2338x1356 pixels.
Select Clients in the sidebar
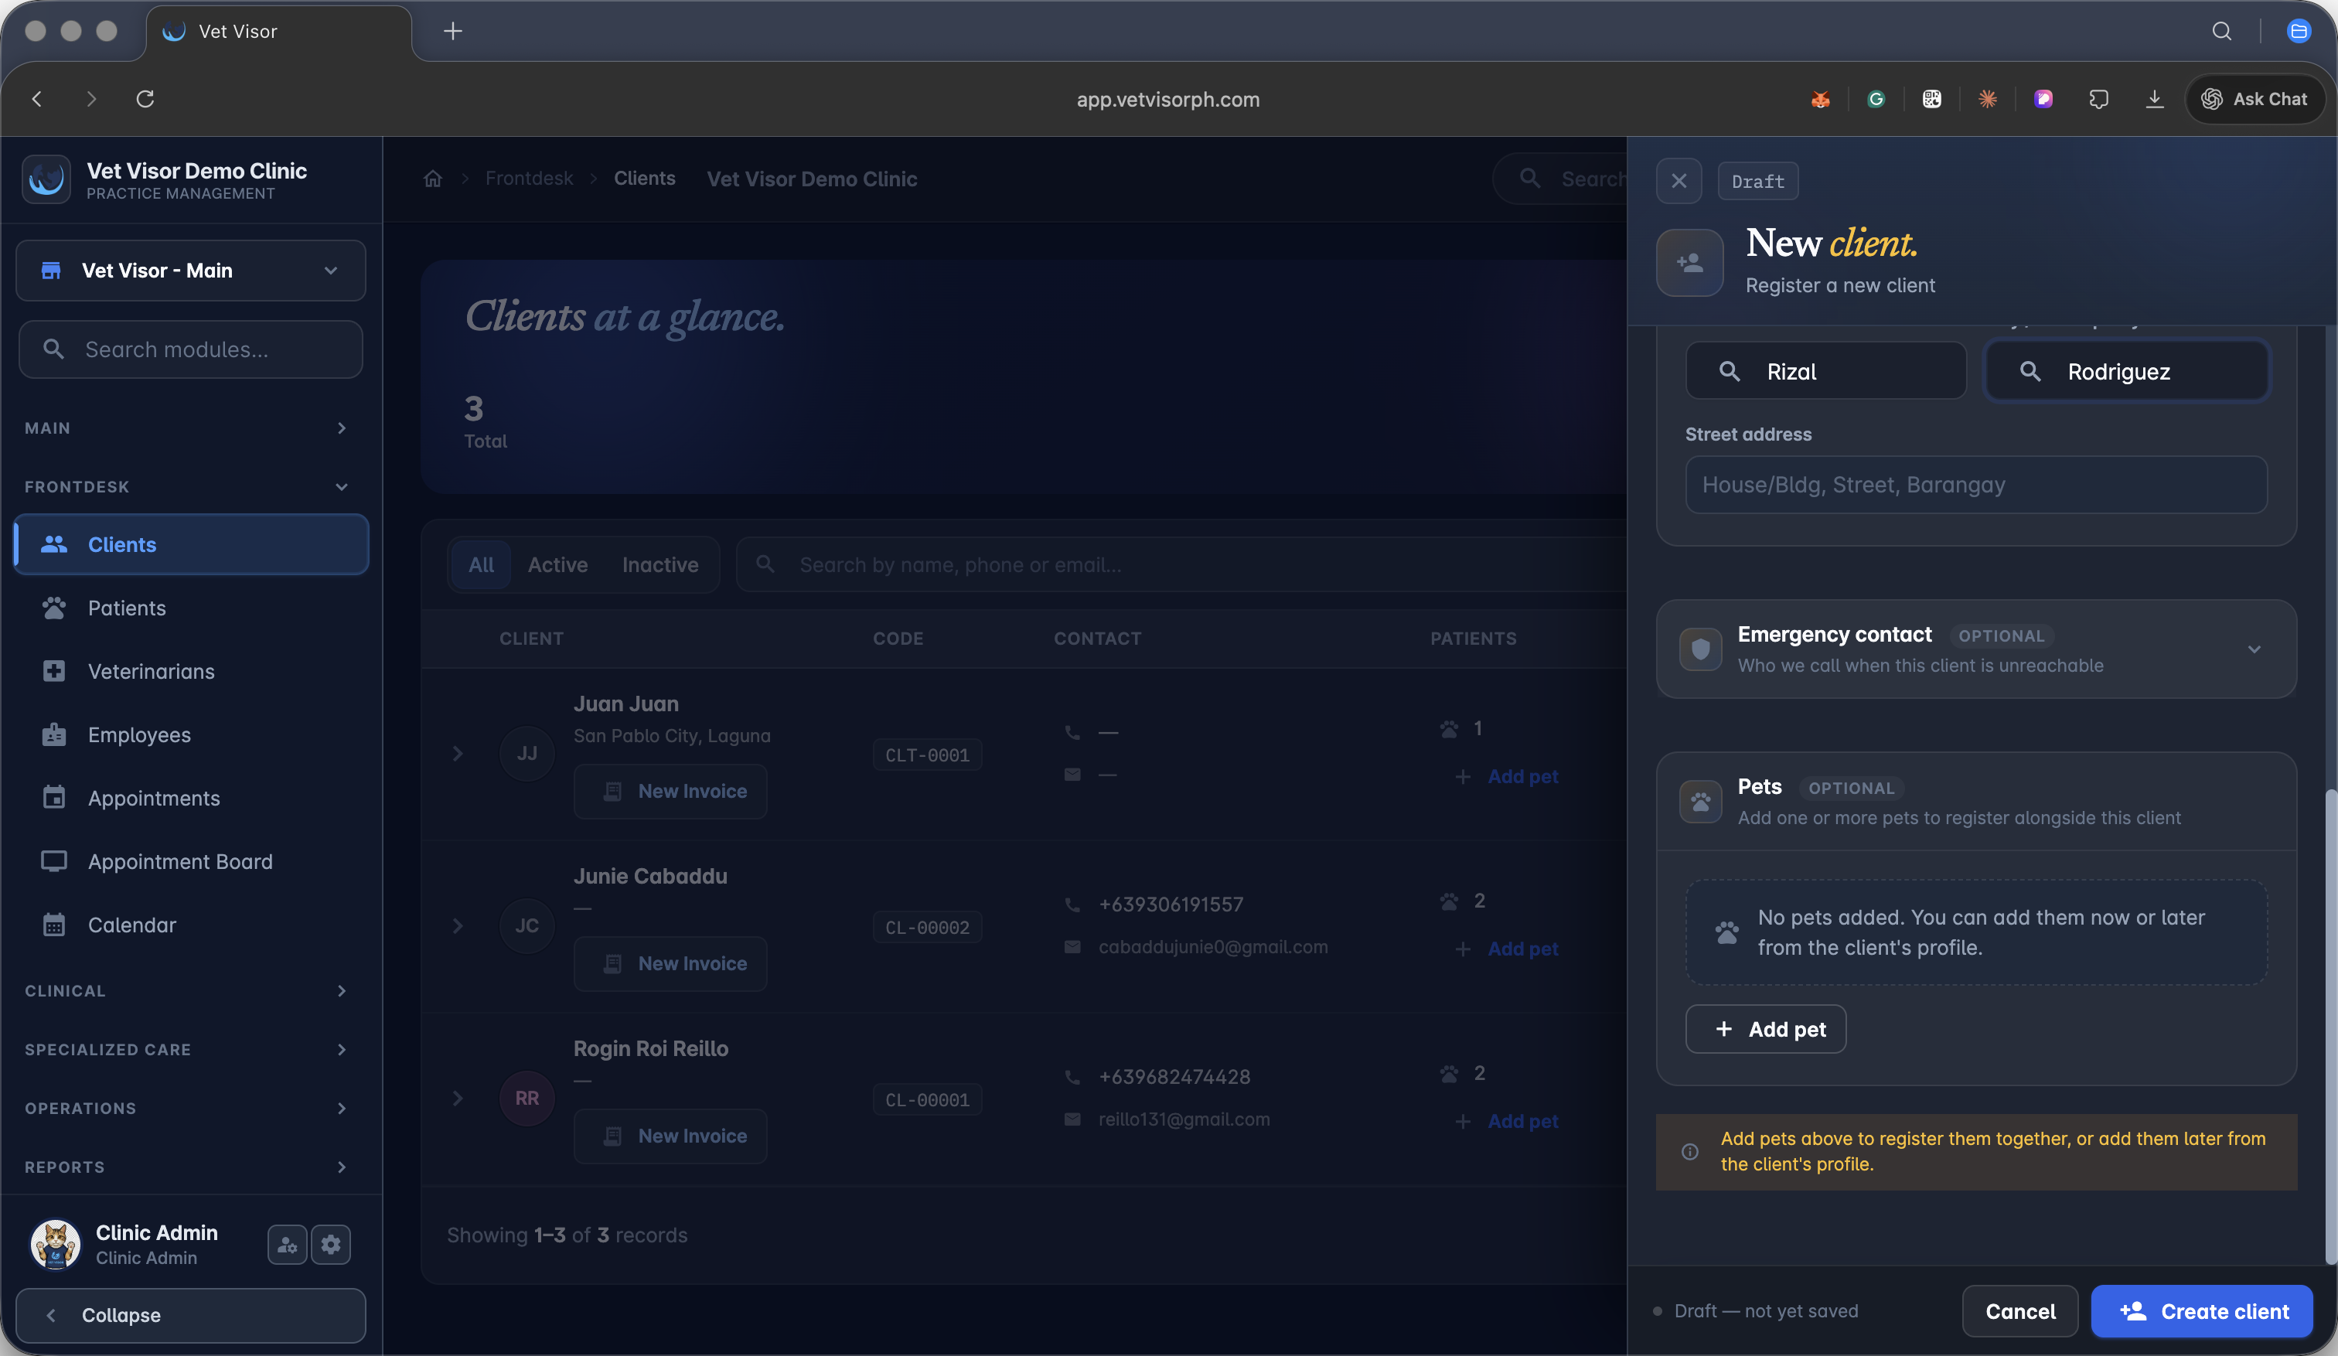(x=191, y=544)
